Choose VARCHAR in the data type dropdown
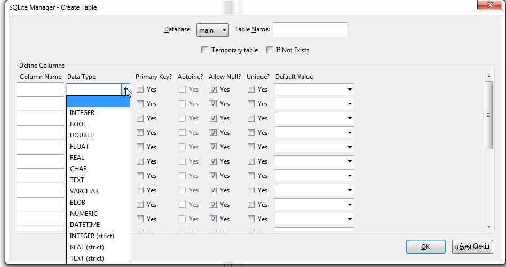506x267 pixels. [x=84, y=191]
